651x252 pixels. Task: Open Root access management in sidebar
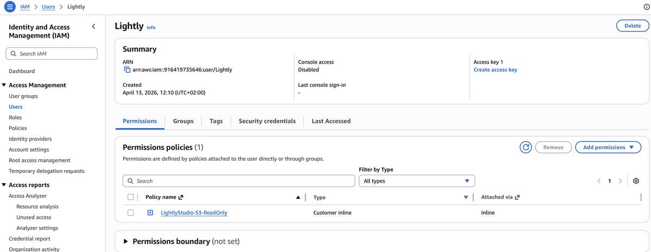(40, 160)
